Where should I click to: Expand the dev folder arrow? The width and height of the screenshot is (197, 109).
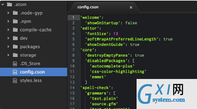[8, 38]
